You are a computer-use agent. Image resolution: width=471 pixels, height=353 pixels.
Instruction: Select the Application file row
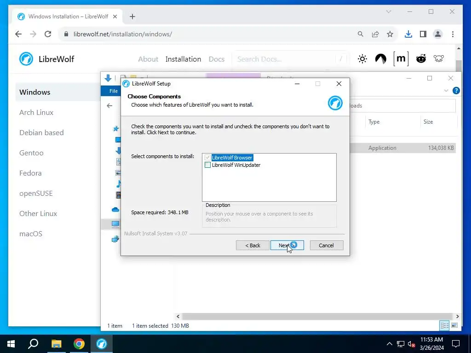(403, 148)
